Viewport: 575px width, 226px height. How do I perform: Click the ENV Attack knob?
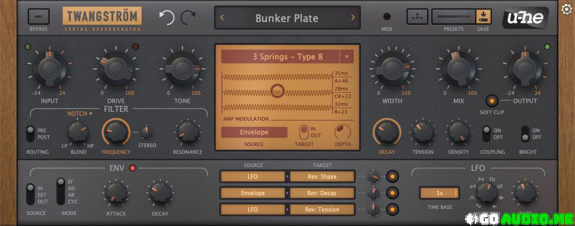point(116,193)
